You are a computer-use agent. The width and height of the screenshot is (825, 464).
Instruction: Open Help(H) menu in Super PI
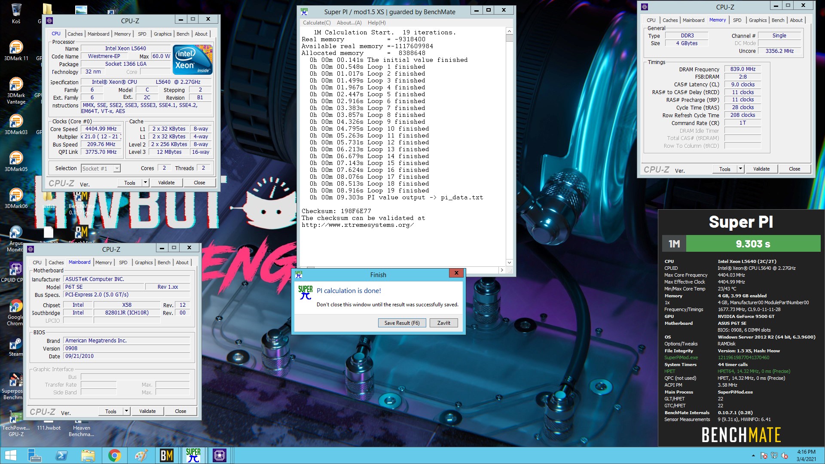click(376, 23)
